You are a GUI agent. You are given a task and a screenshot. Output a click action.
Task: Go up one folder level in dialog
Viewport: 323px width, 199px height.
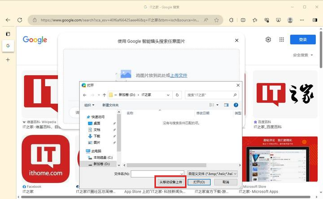tap(104, 95)
